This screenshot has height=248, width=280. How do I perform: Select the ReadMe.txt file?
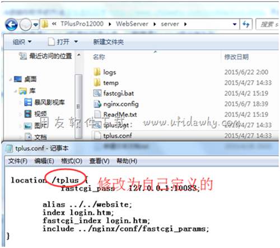[115, 114]
